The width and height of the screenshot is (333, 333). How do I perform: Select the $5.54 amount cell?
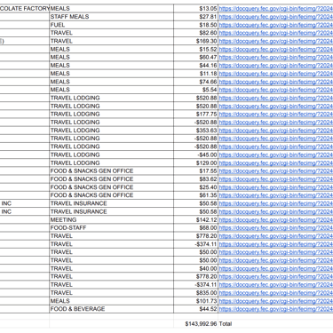(196, 90)
